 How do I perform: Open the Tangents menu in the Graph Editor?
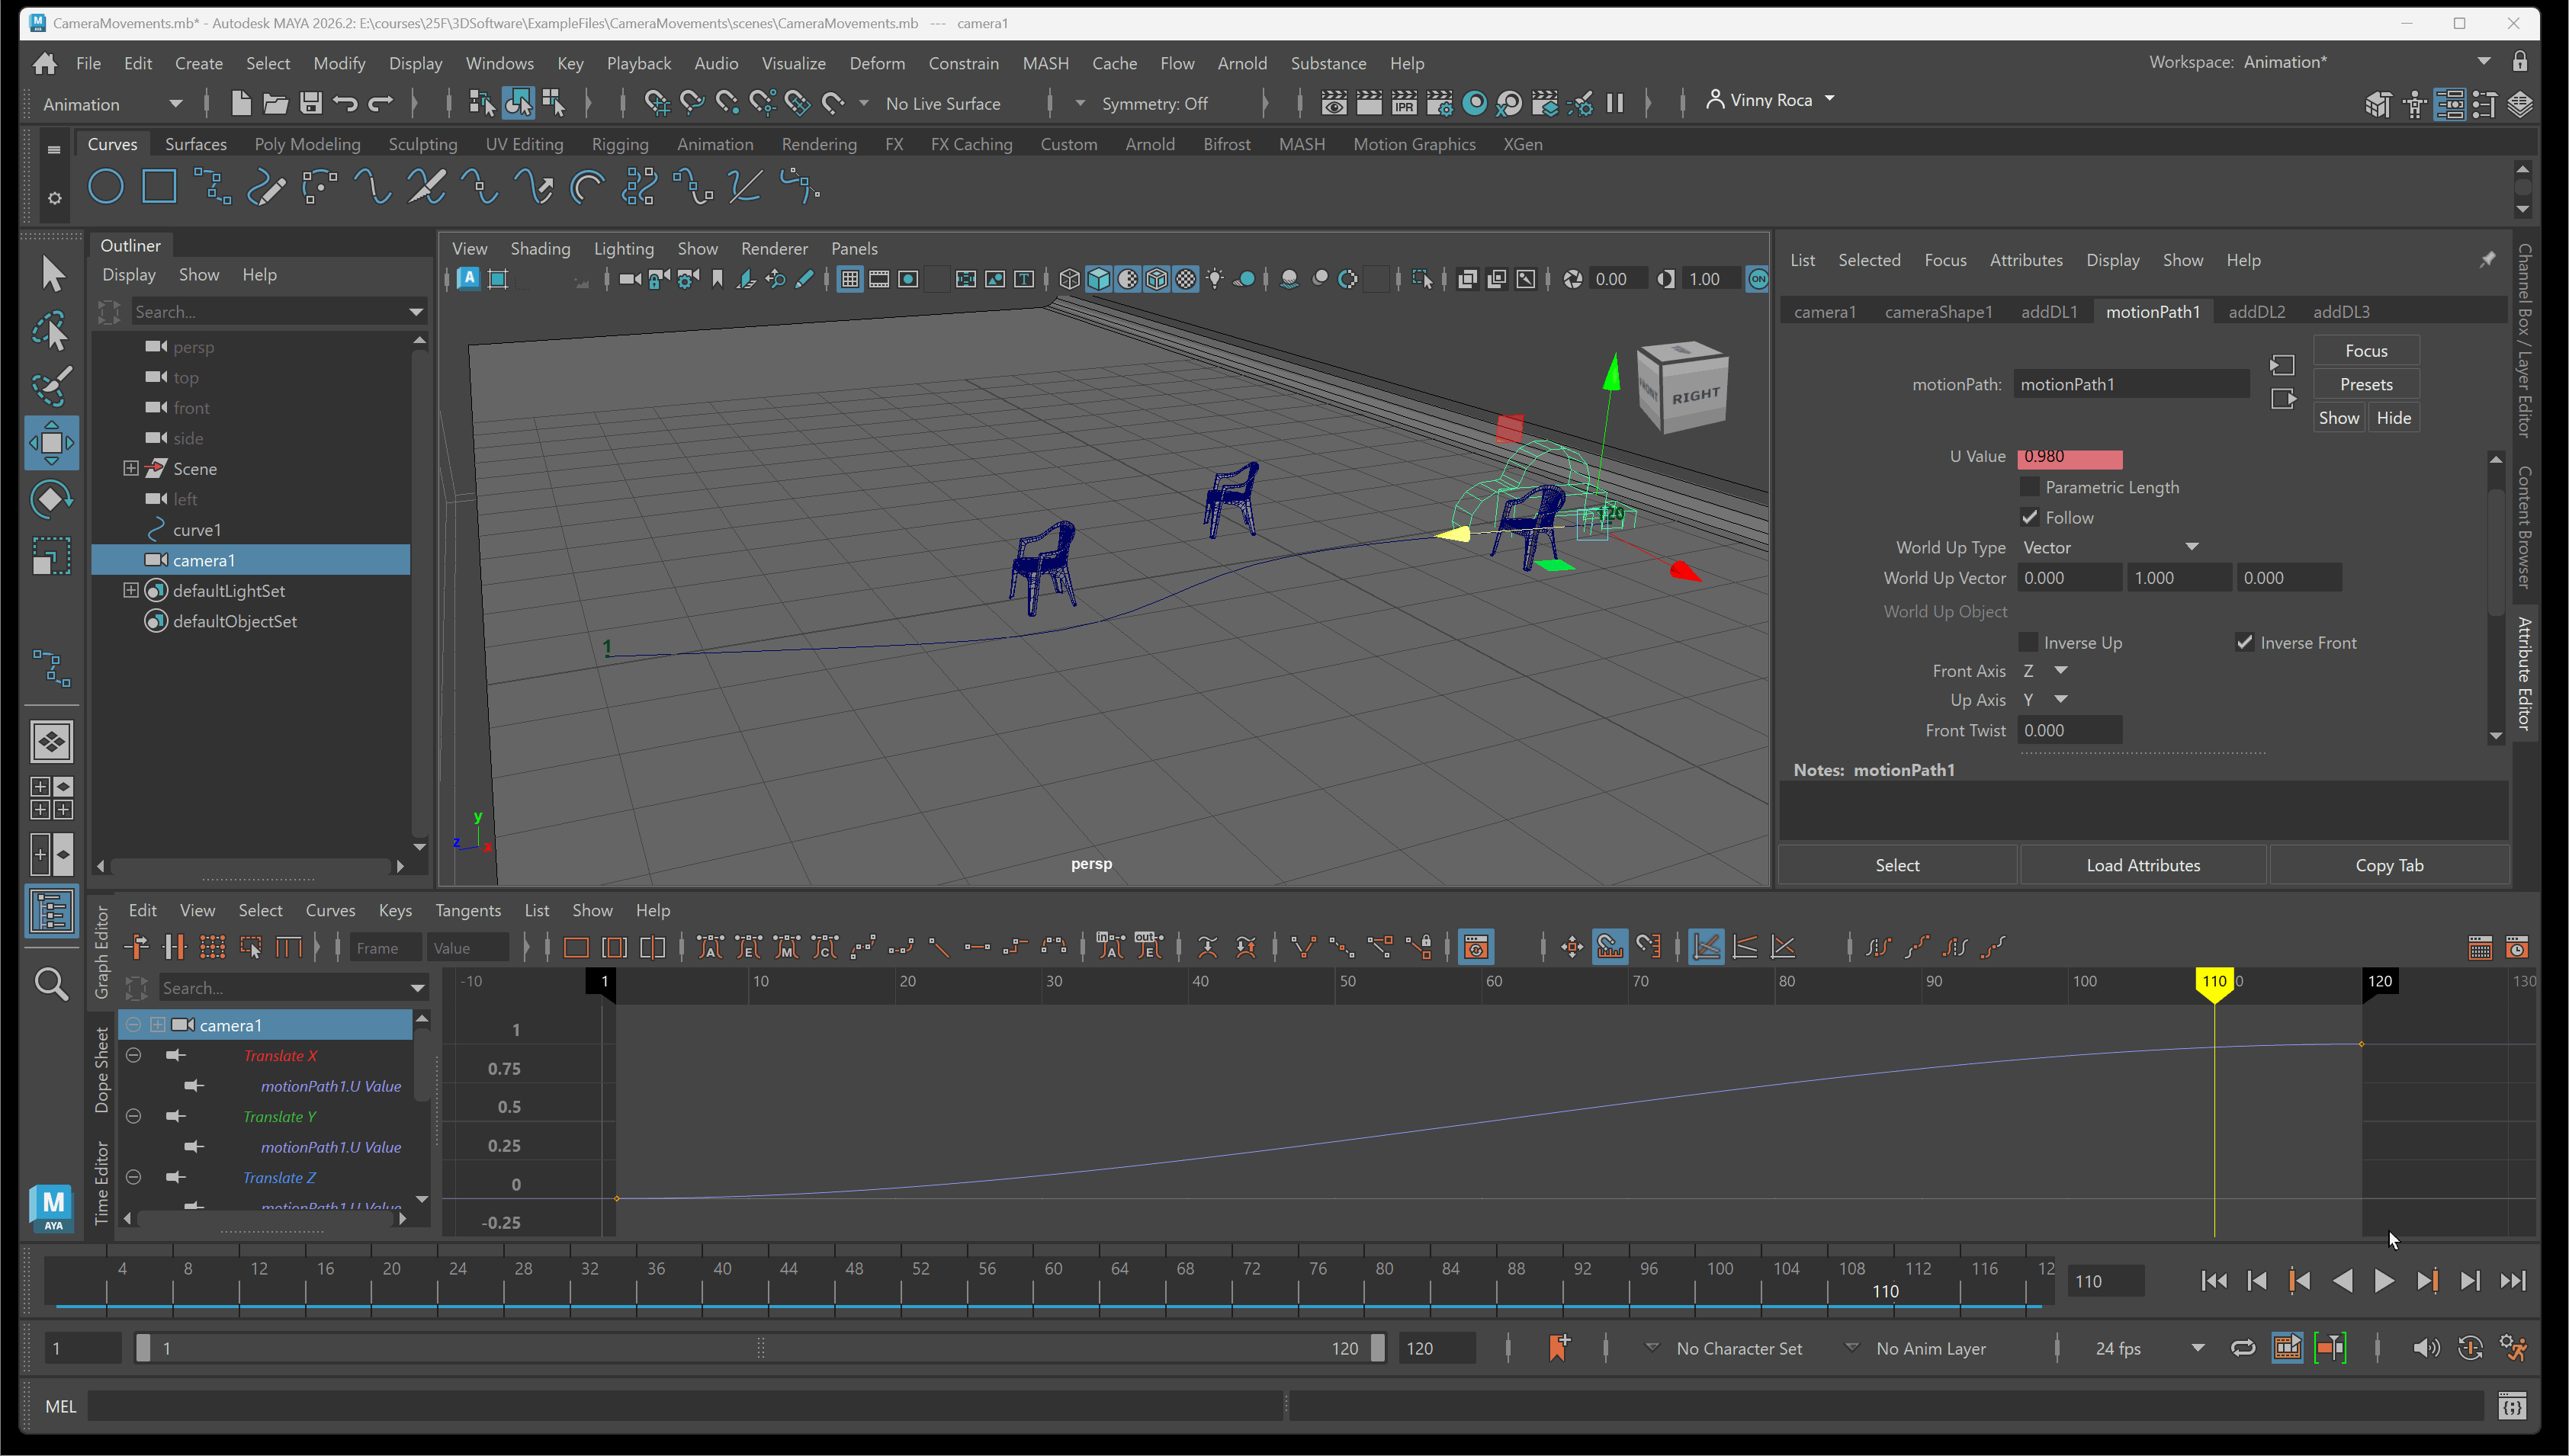(x=467, y=910)
